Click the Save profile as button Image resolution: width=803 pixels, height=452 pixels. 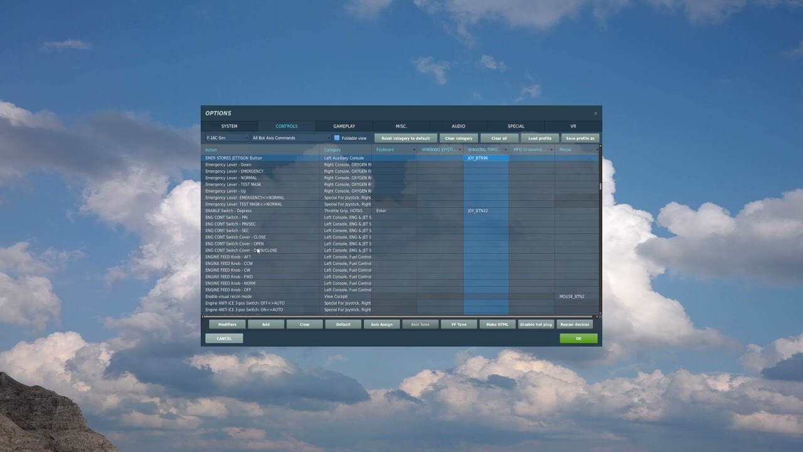[580, 138]
